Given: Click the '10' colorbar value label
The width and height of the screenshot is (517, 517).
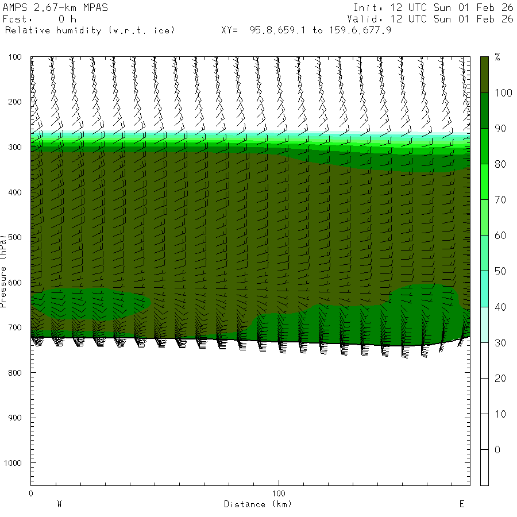Looking at the screenshot, I should tap(500, 414).
